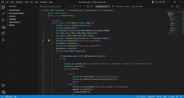184x98 pixels.
Task: Pause the debug session
Action: click(74, 7)
